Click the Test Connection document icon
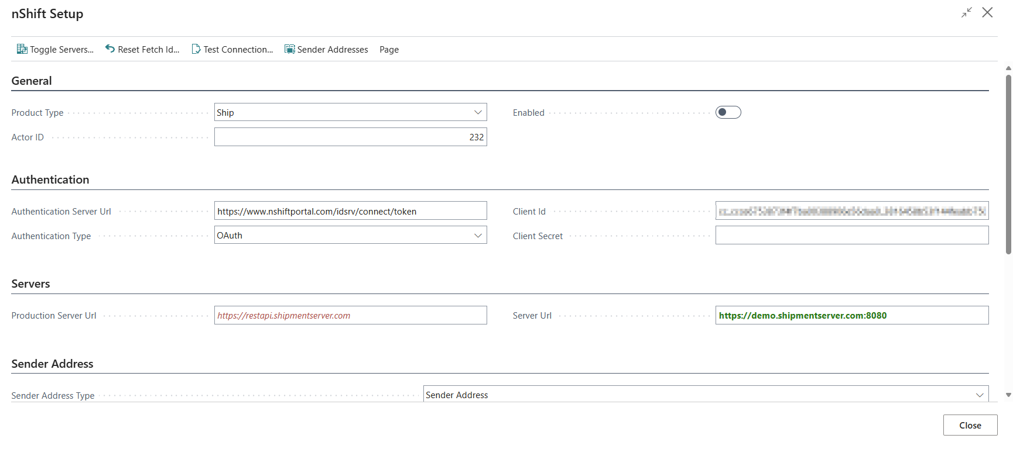 [196, 49]
